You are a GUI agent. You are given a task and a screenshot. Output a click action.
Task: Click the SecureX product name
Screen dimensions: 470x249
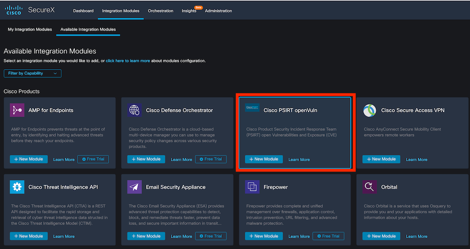(x=41, y=10)
